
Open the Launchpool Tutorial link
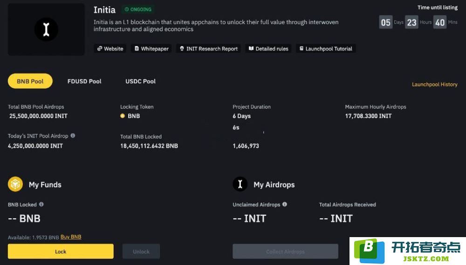(x=326, y=49)
